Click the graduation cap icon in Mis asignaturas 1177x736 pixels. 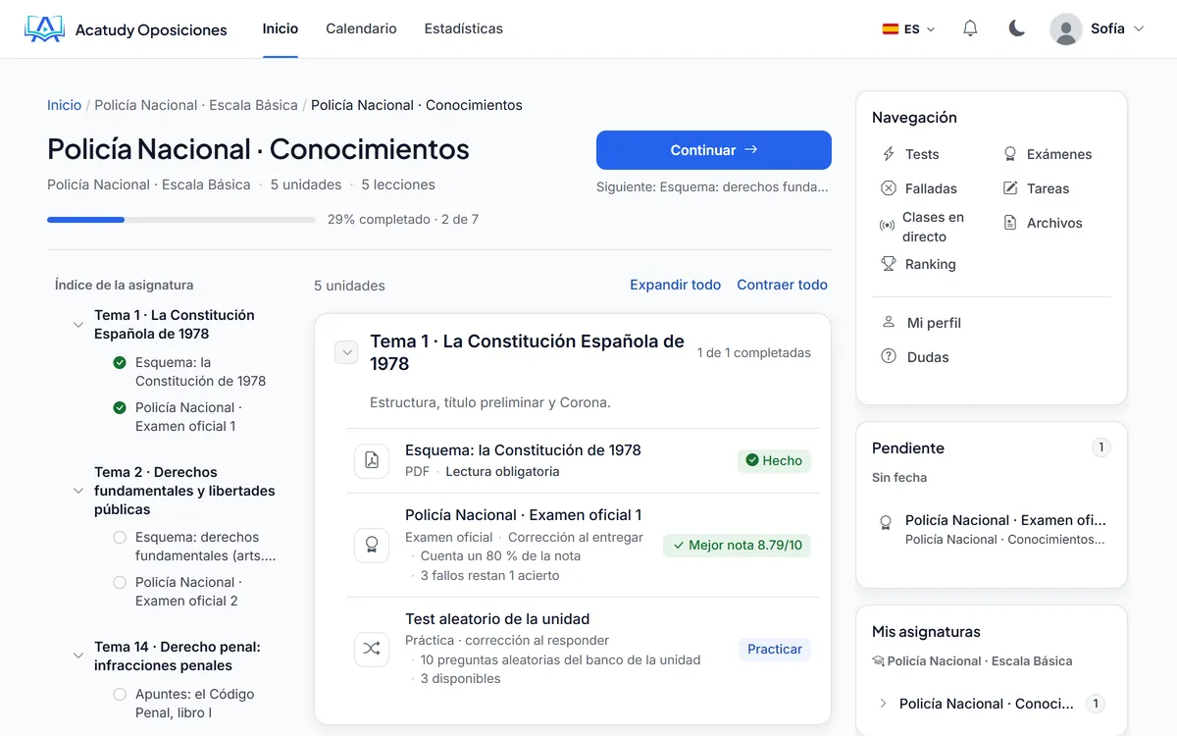[878, 661]
